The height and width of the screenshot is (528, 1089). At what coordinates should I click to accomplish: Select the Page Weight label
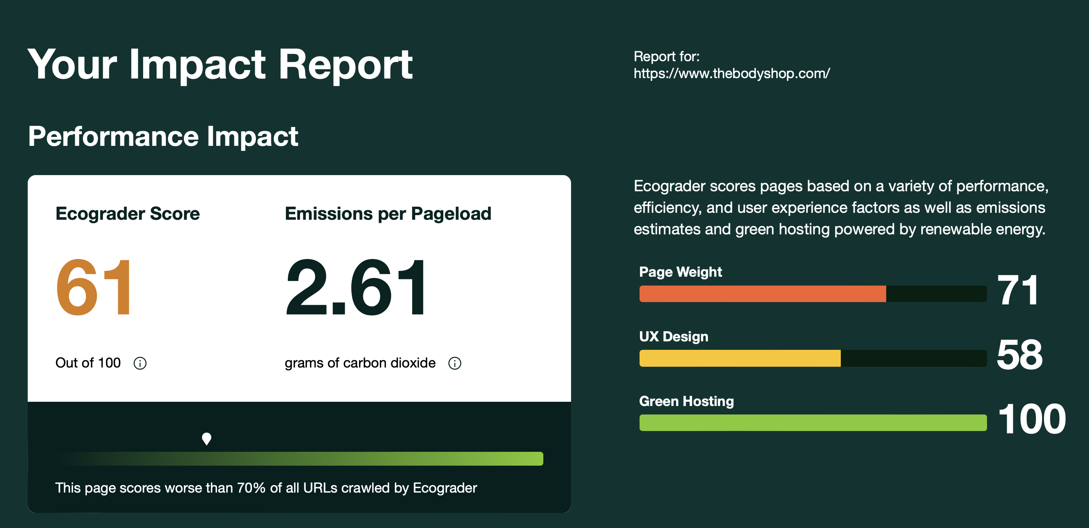click(680, 272)
